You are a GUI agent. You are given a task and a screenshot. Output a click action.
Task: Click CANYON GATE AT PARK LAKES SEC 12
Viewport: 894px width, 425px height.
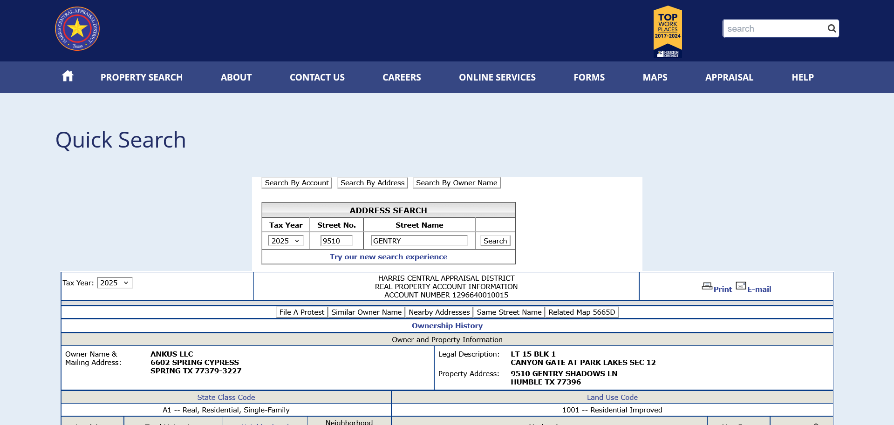click(583, 363)
